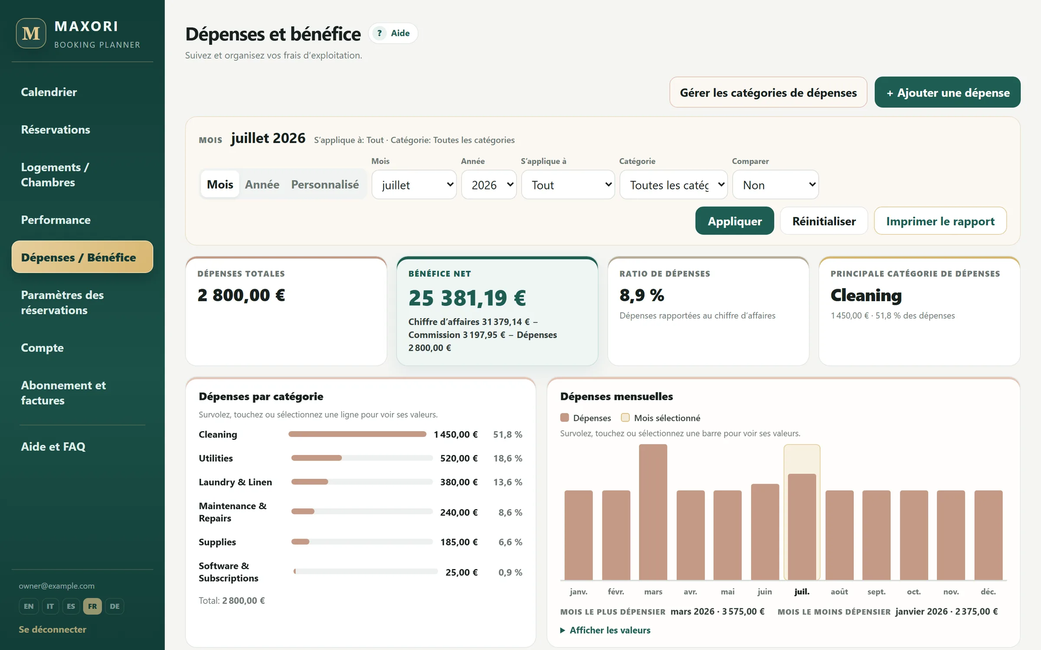Select the févr. bar in chart
Screen dimensions: 1041x650
tap(616, 535)
